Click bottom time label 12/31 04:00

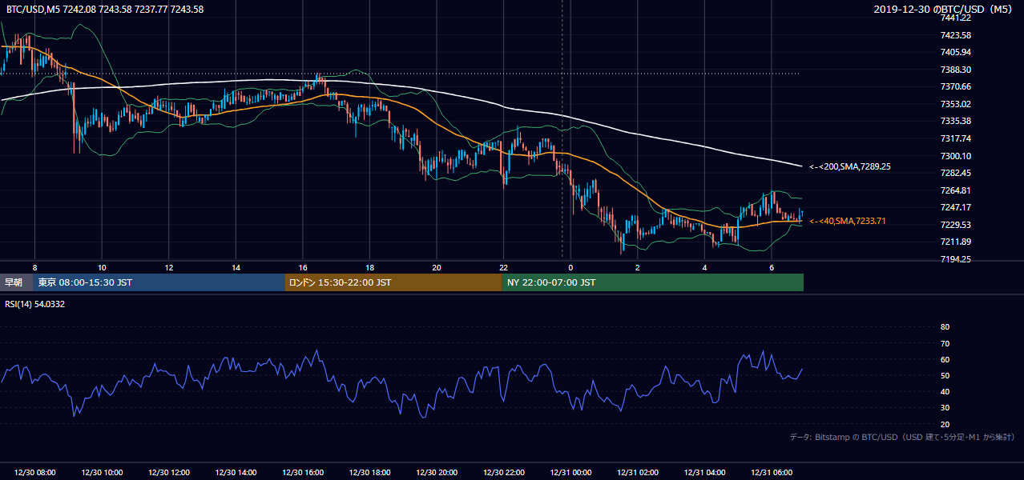tap(705, 473)
